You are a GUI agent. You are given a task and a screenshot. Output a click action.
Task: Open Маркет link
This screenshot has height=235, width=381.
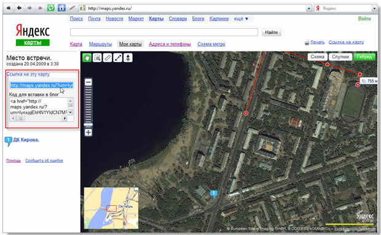click(x=136, y=18)
